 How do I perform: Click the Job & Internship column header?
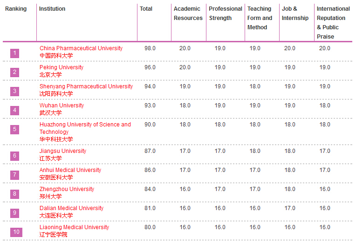295,13
